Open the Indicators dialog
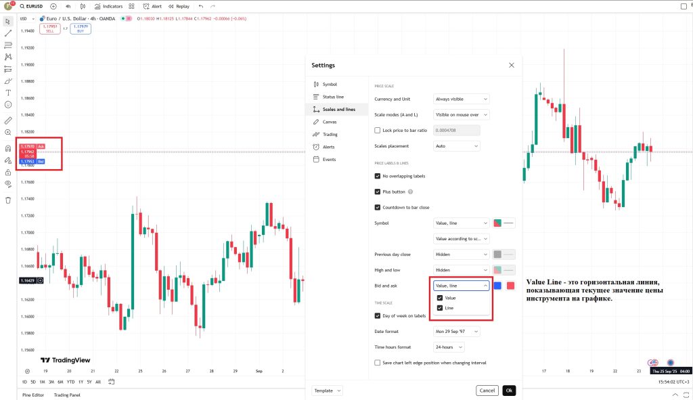This screenshot has width=693, height=400. tap(109, 6)
